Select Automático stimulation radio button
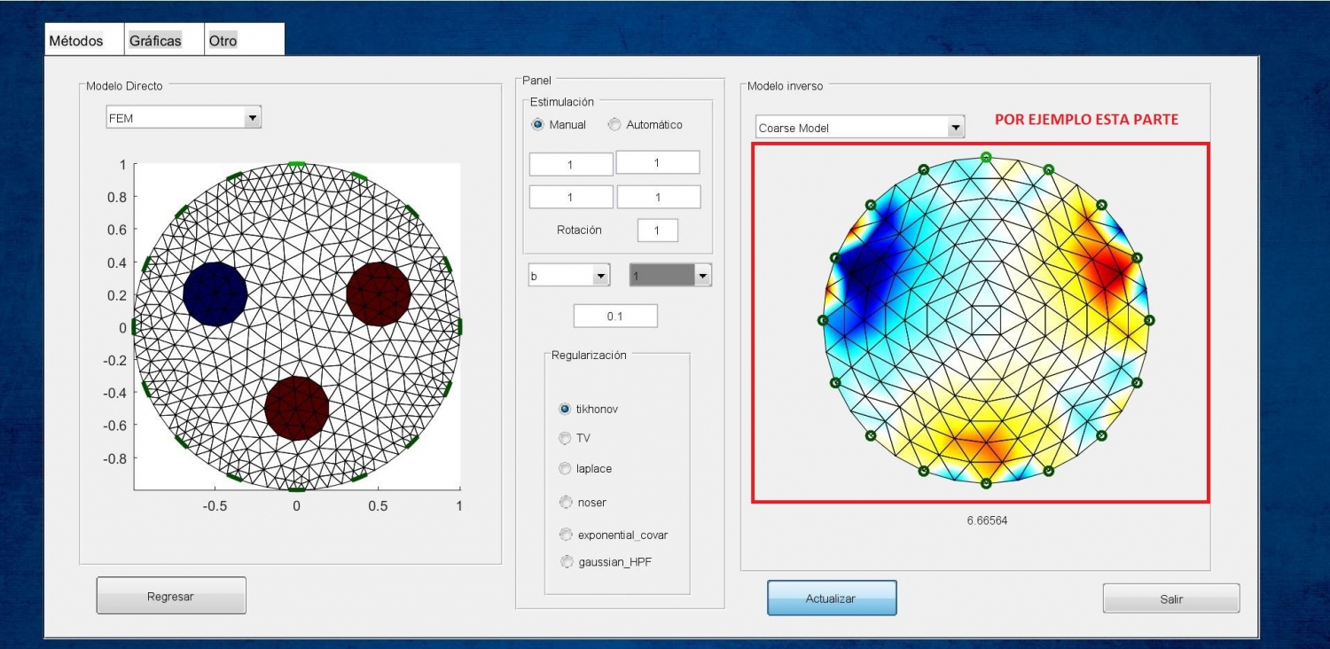1330x649 pixels. pyautogui.click(x=614, y=125)
